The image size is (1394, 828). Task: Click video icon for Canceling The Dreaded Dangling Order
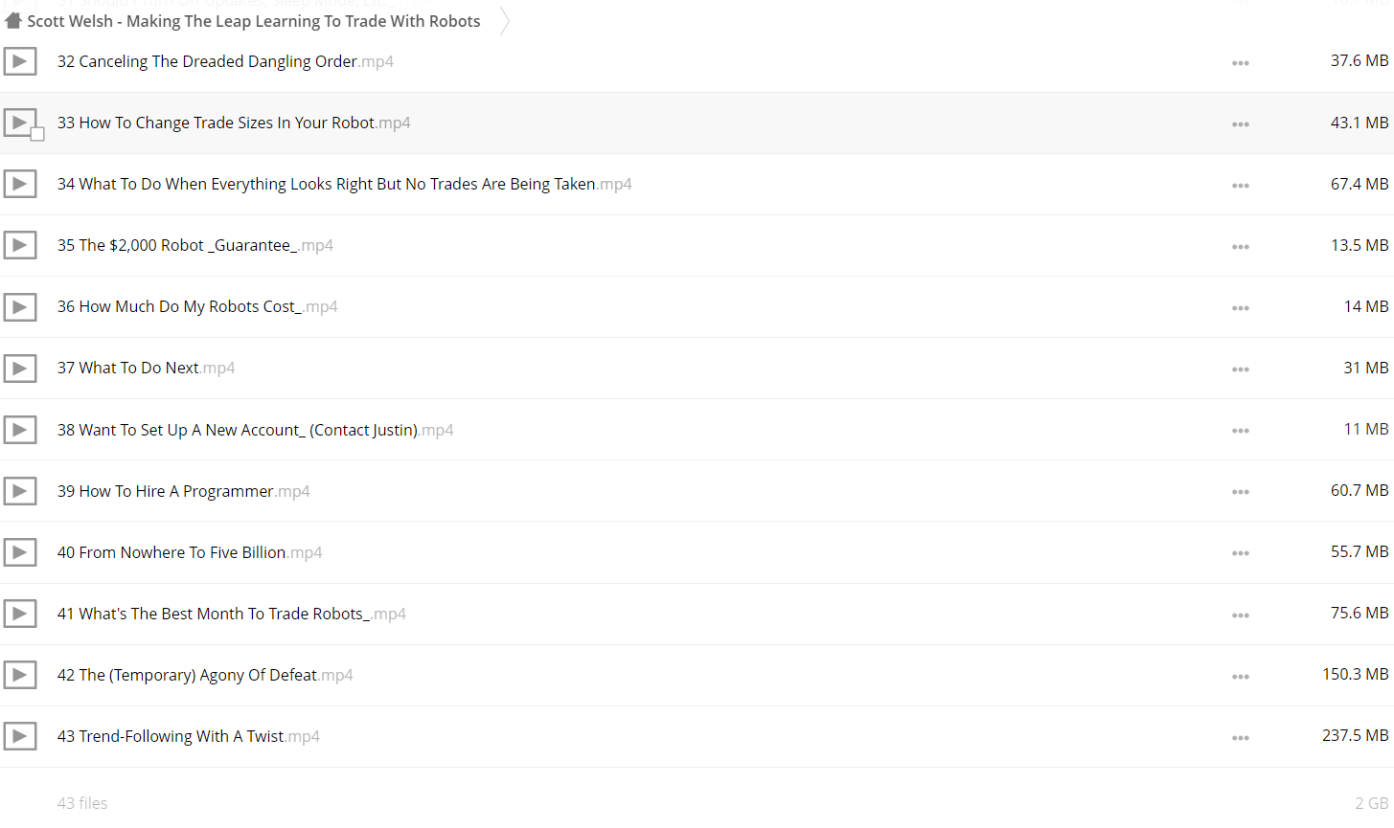click(x=19, y=61)
